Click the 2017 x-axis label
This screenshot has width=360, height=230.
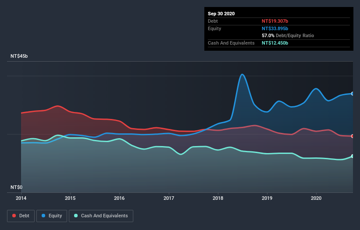[169, 198]
